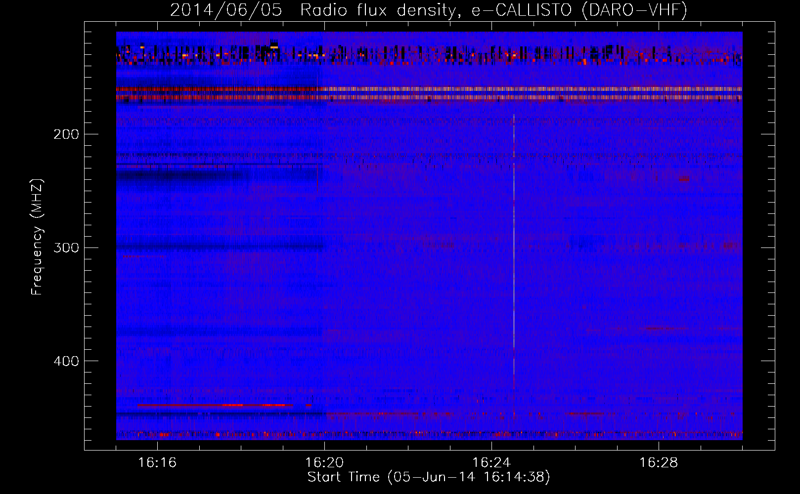Click the "16:28" time tick label
This screenshot has width=800, height=494.
(x=659, y=463)
